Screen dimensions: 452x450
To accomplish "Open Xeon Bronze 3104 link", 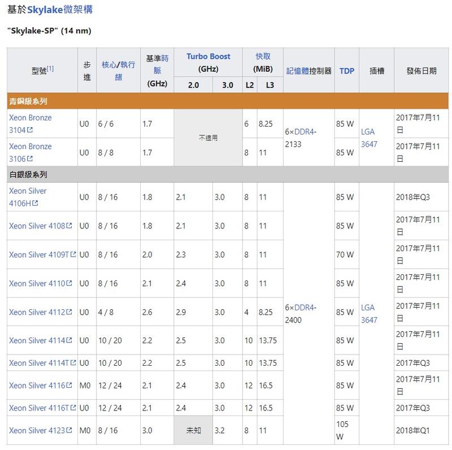I will point(31,124).
